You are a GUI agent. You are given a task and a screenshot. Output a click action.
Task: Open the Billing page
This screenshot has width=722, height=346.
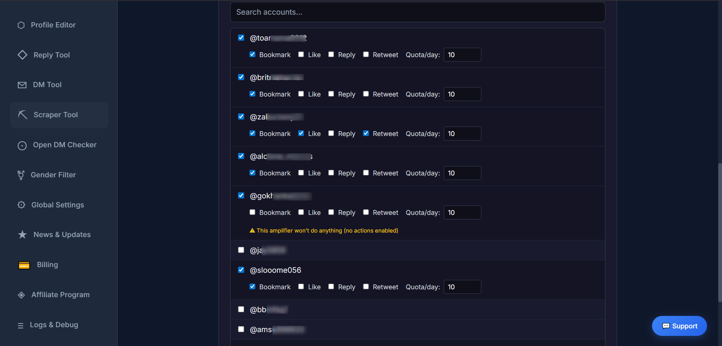click(59, 265)
